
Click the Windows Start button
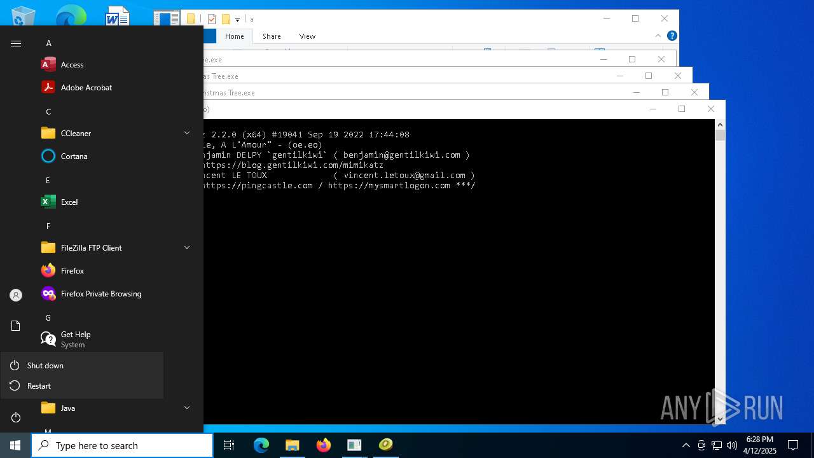click(x=15, y=445)
